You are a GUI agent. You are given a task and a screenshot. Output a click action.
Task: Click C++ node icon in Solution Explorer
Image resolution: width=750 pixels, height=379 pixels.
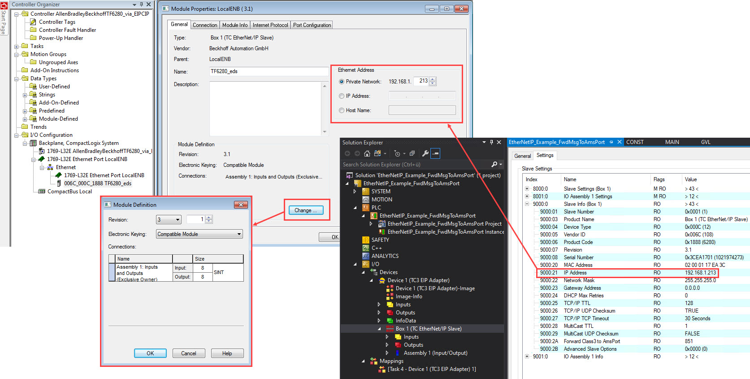(366, 248)
